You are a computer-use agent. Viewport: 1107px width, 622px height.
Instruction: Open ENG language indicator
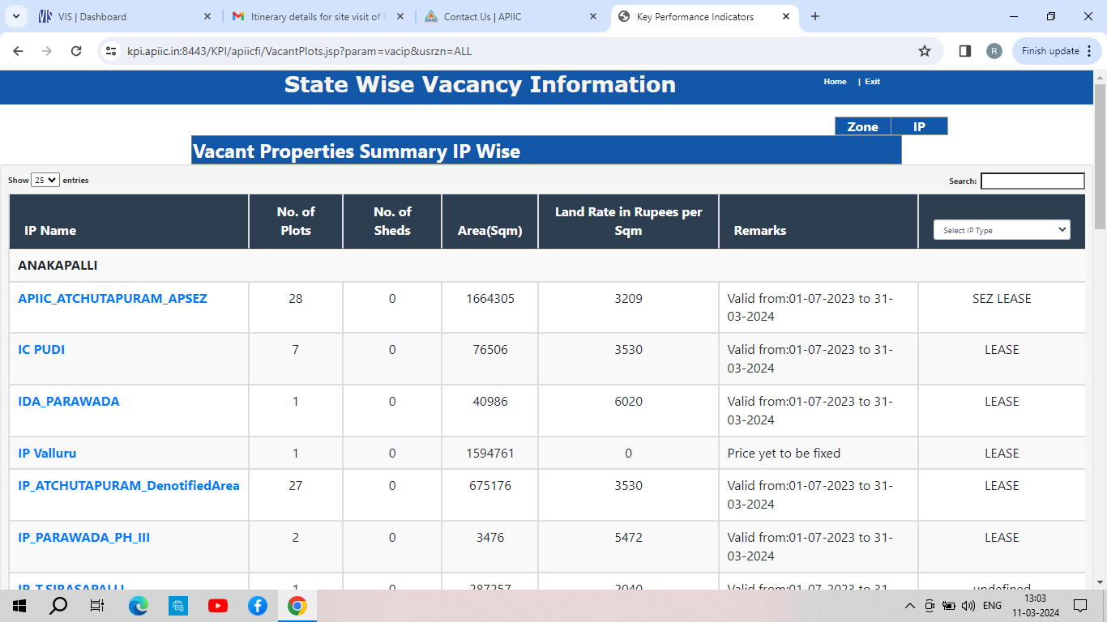[992, 606]
